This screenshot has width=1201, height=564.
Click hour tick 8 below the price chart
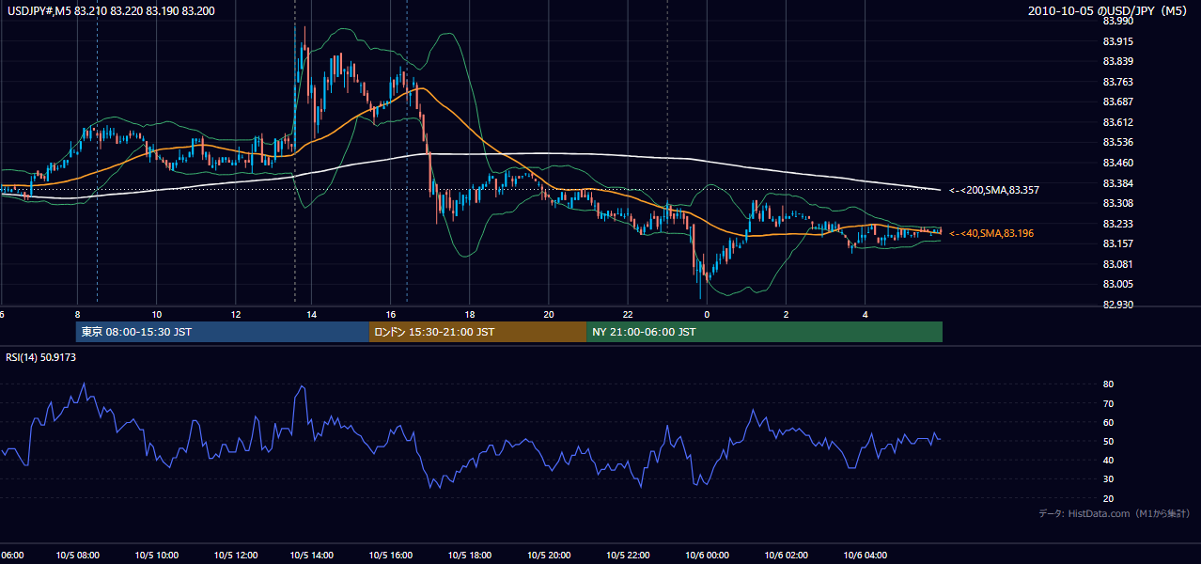(x=77, y=314)
